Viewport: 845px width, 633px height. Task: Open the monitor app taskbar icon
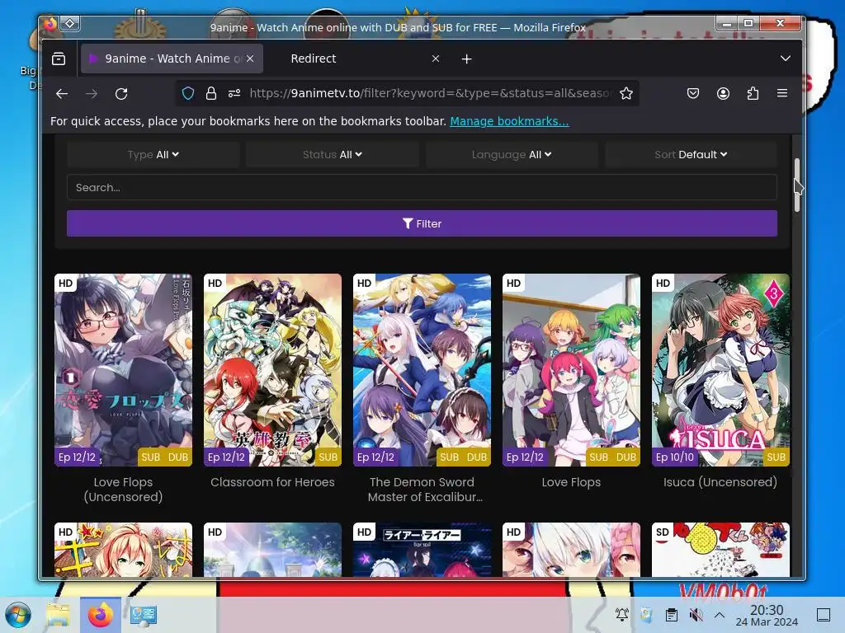click(144, 615)
